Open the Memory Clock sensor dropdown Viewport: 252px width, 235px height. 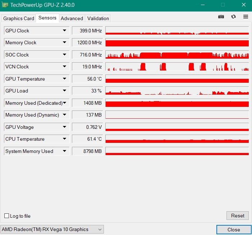tap(64, 42)
